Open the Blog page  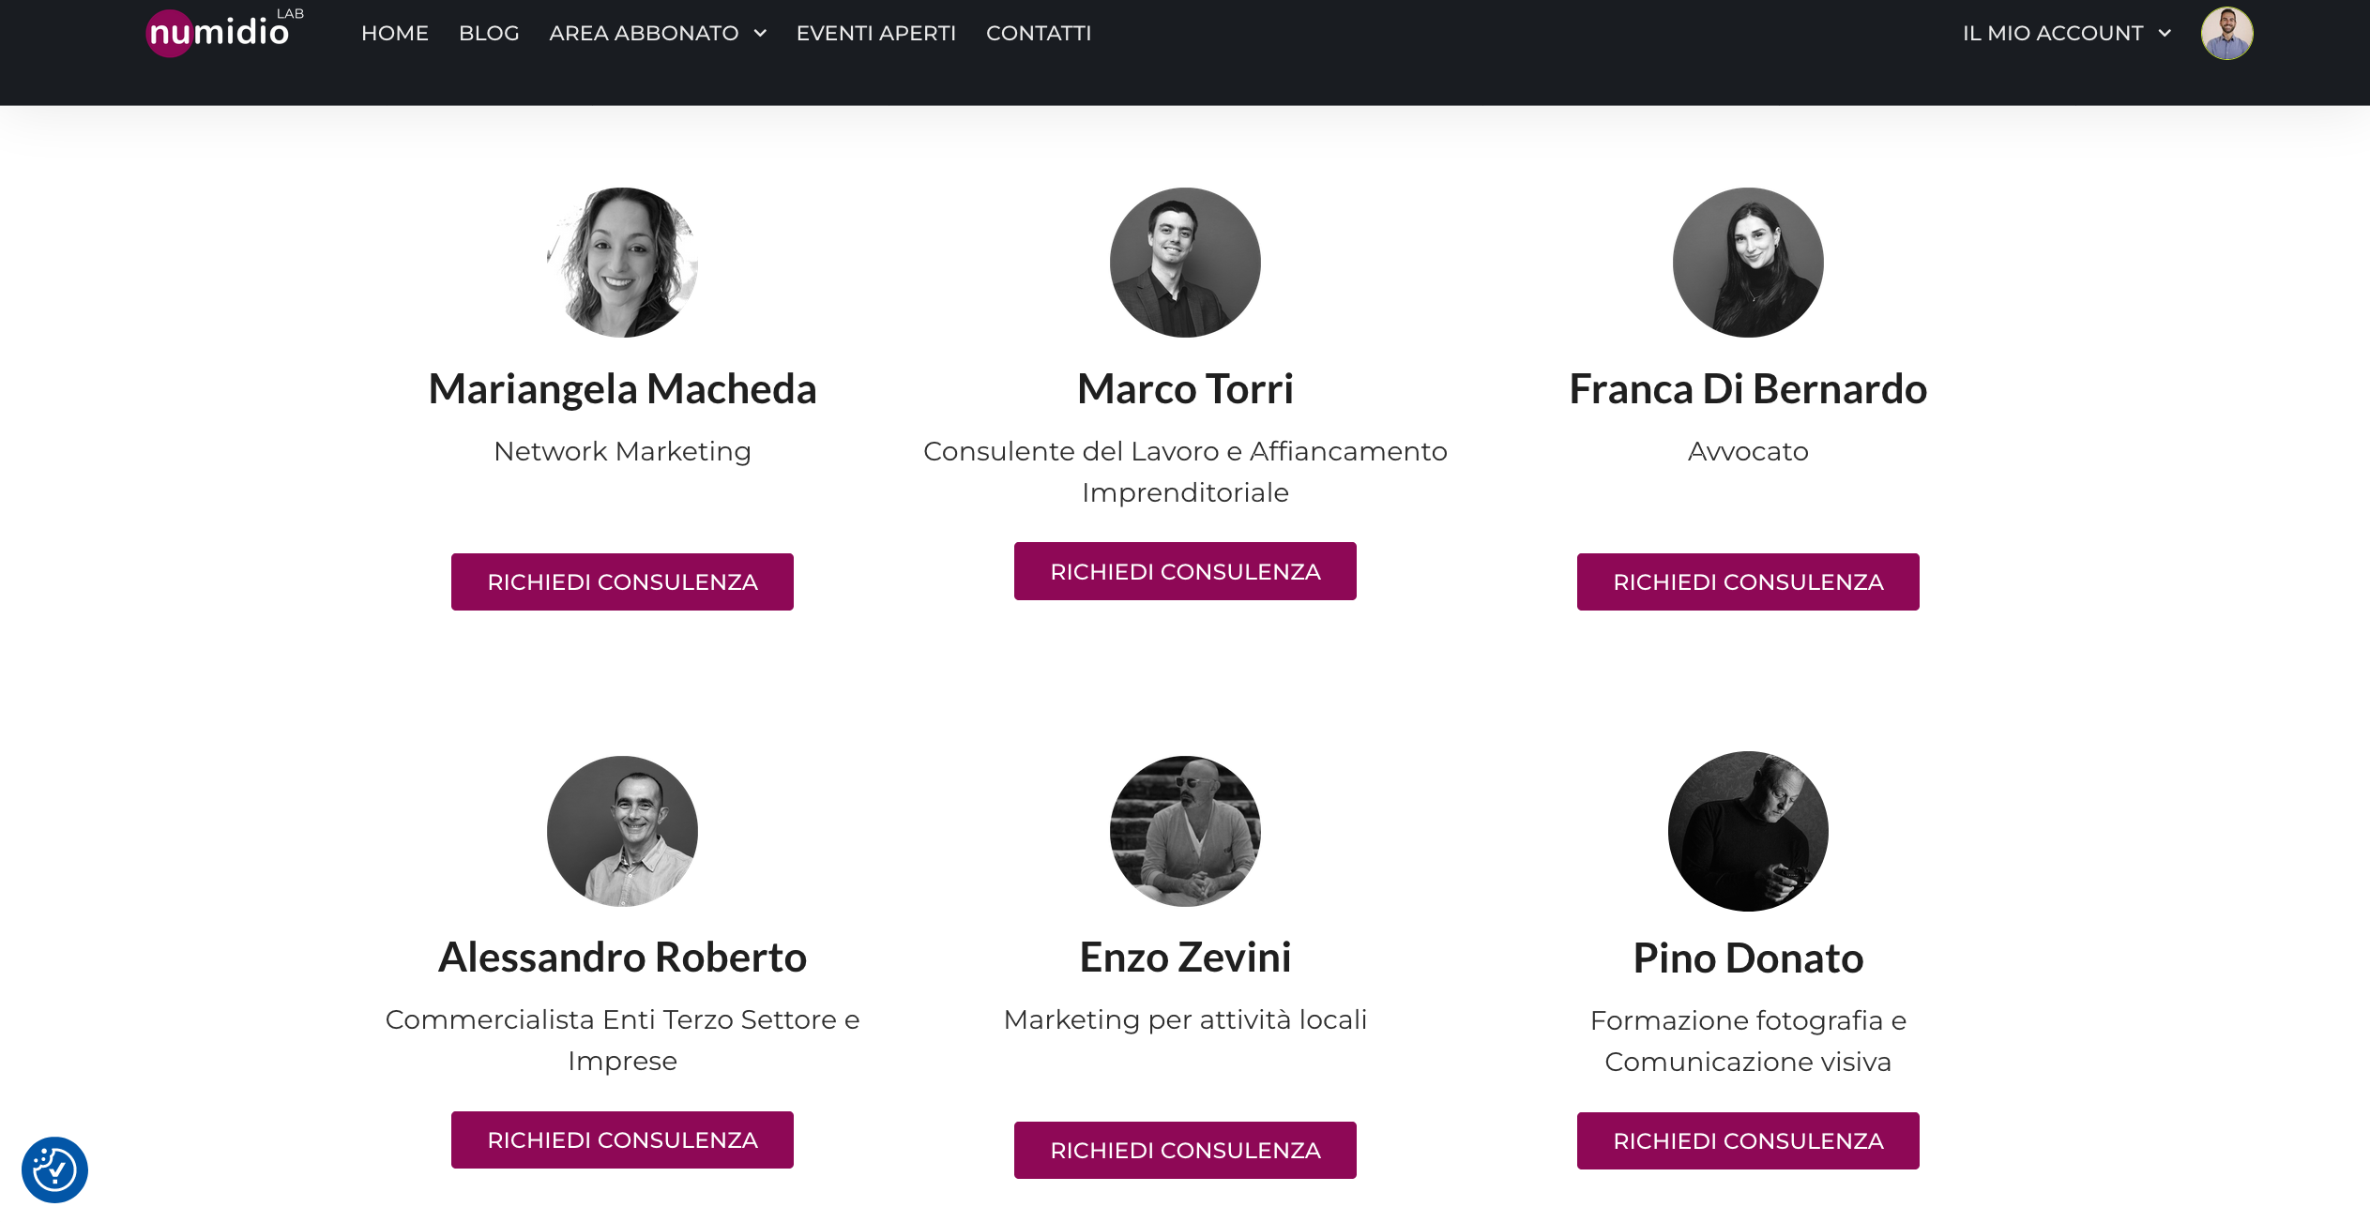pos(489,34)
